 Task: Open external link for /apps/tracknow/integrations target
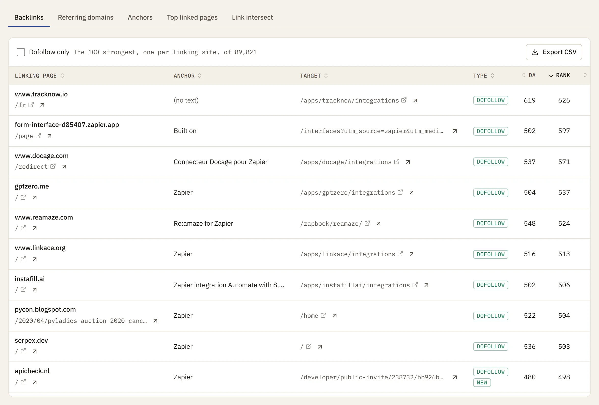coord(404,100)
